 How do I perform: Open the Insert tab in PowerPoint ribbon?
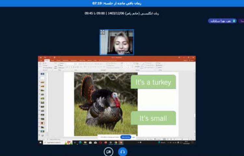click(53, 60)
